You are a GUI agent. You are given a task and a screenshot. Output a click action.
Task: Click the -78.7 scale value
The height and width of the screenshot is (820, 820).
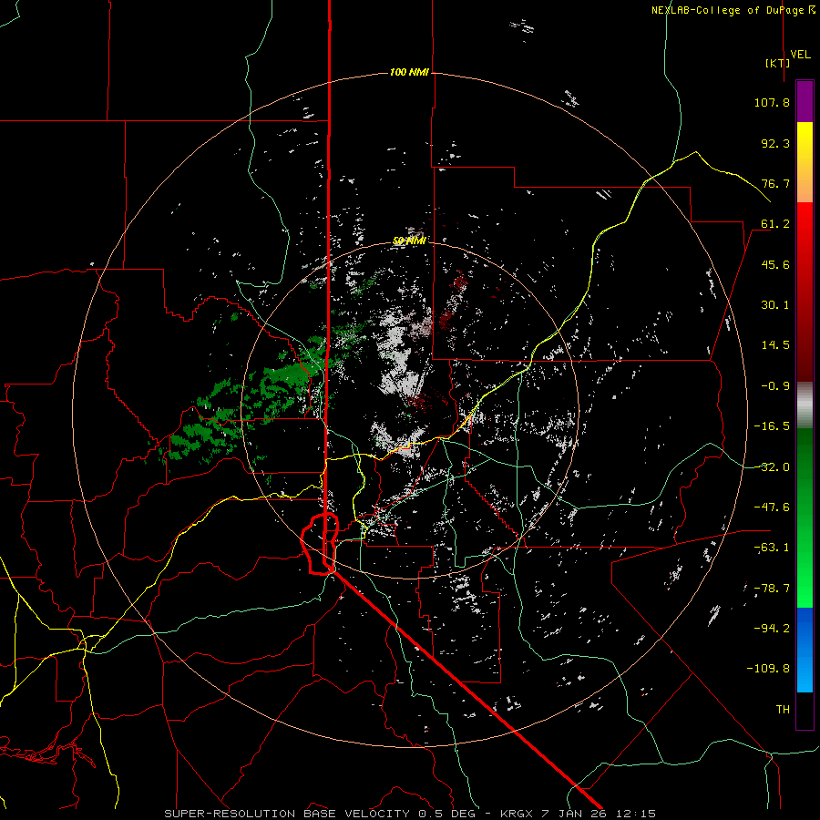772,589
